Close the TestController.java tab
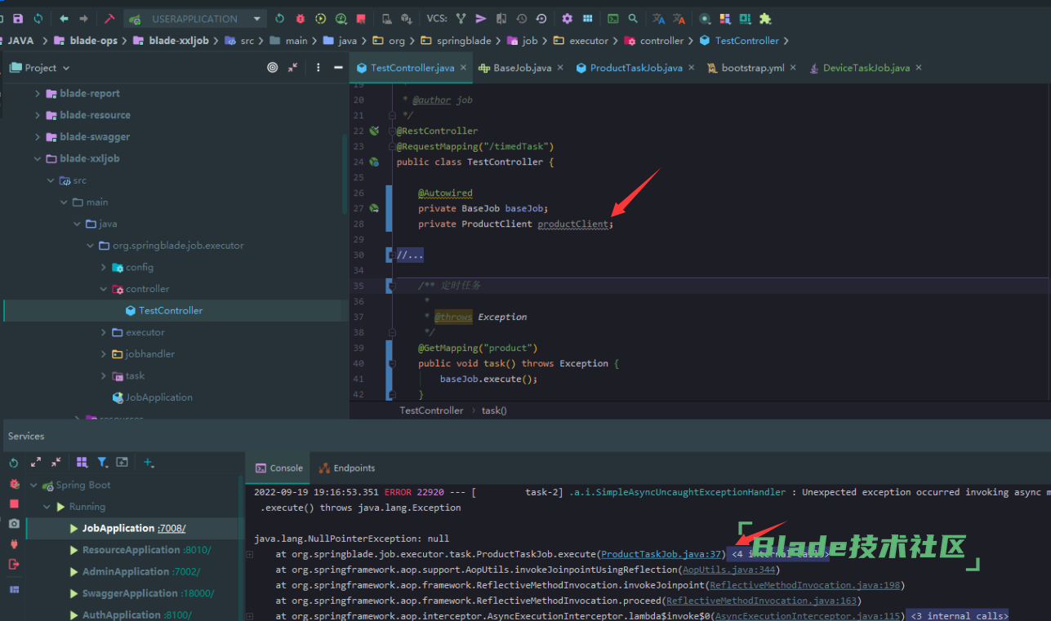 [x=463, y=68]
